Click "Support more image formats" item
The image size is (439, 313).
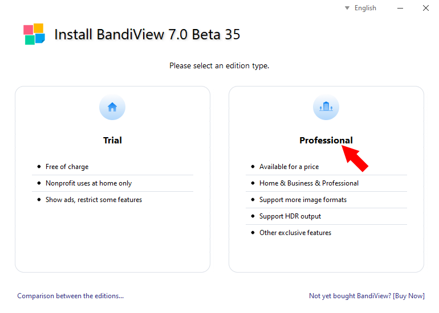303,200
